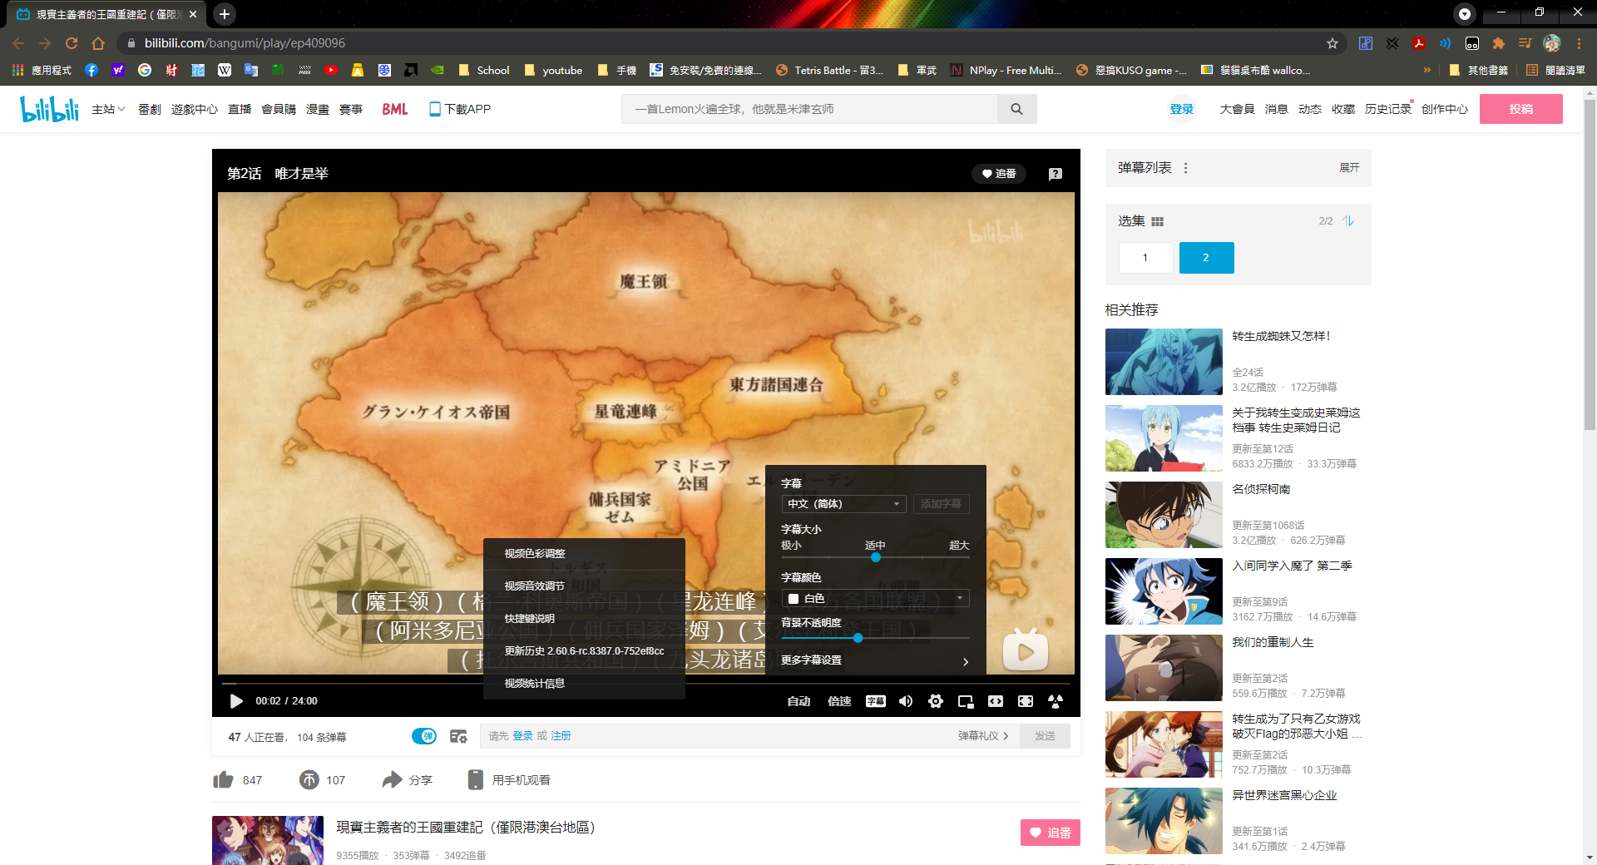Screen dimensions: 1597x865
Task: Mute the video volume
Action: [906, 701]
